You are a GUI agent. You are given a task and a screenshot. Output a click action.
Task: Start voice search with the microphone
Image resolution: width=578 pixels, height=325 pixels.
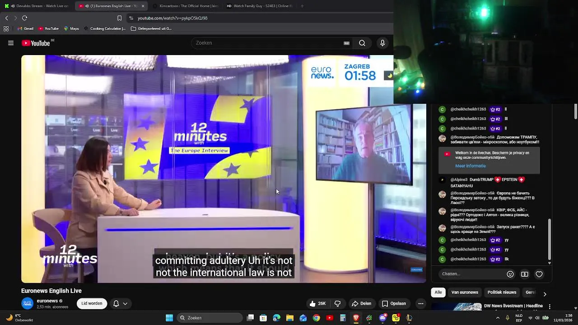point(382,43)
